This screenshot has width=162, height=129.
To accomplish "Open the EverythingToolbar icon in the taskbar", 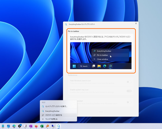I will (58, 126).
